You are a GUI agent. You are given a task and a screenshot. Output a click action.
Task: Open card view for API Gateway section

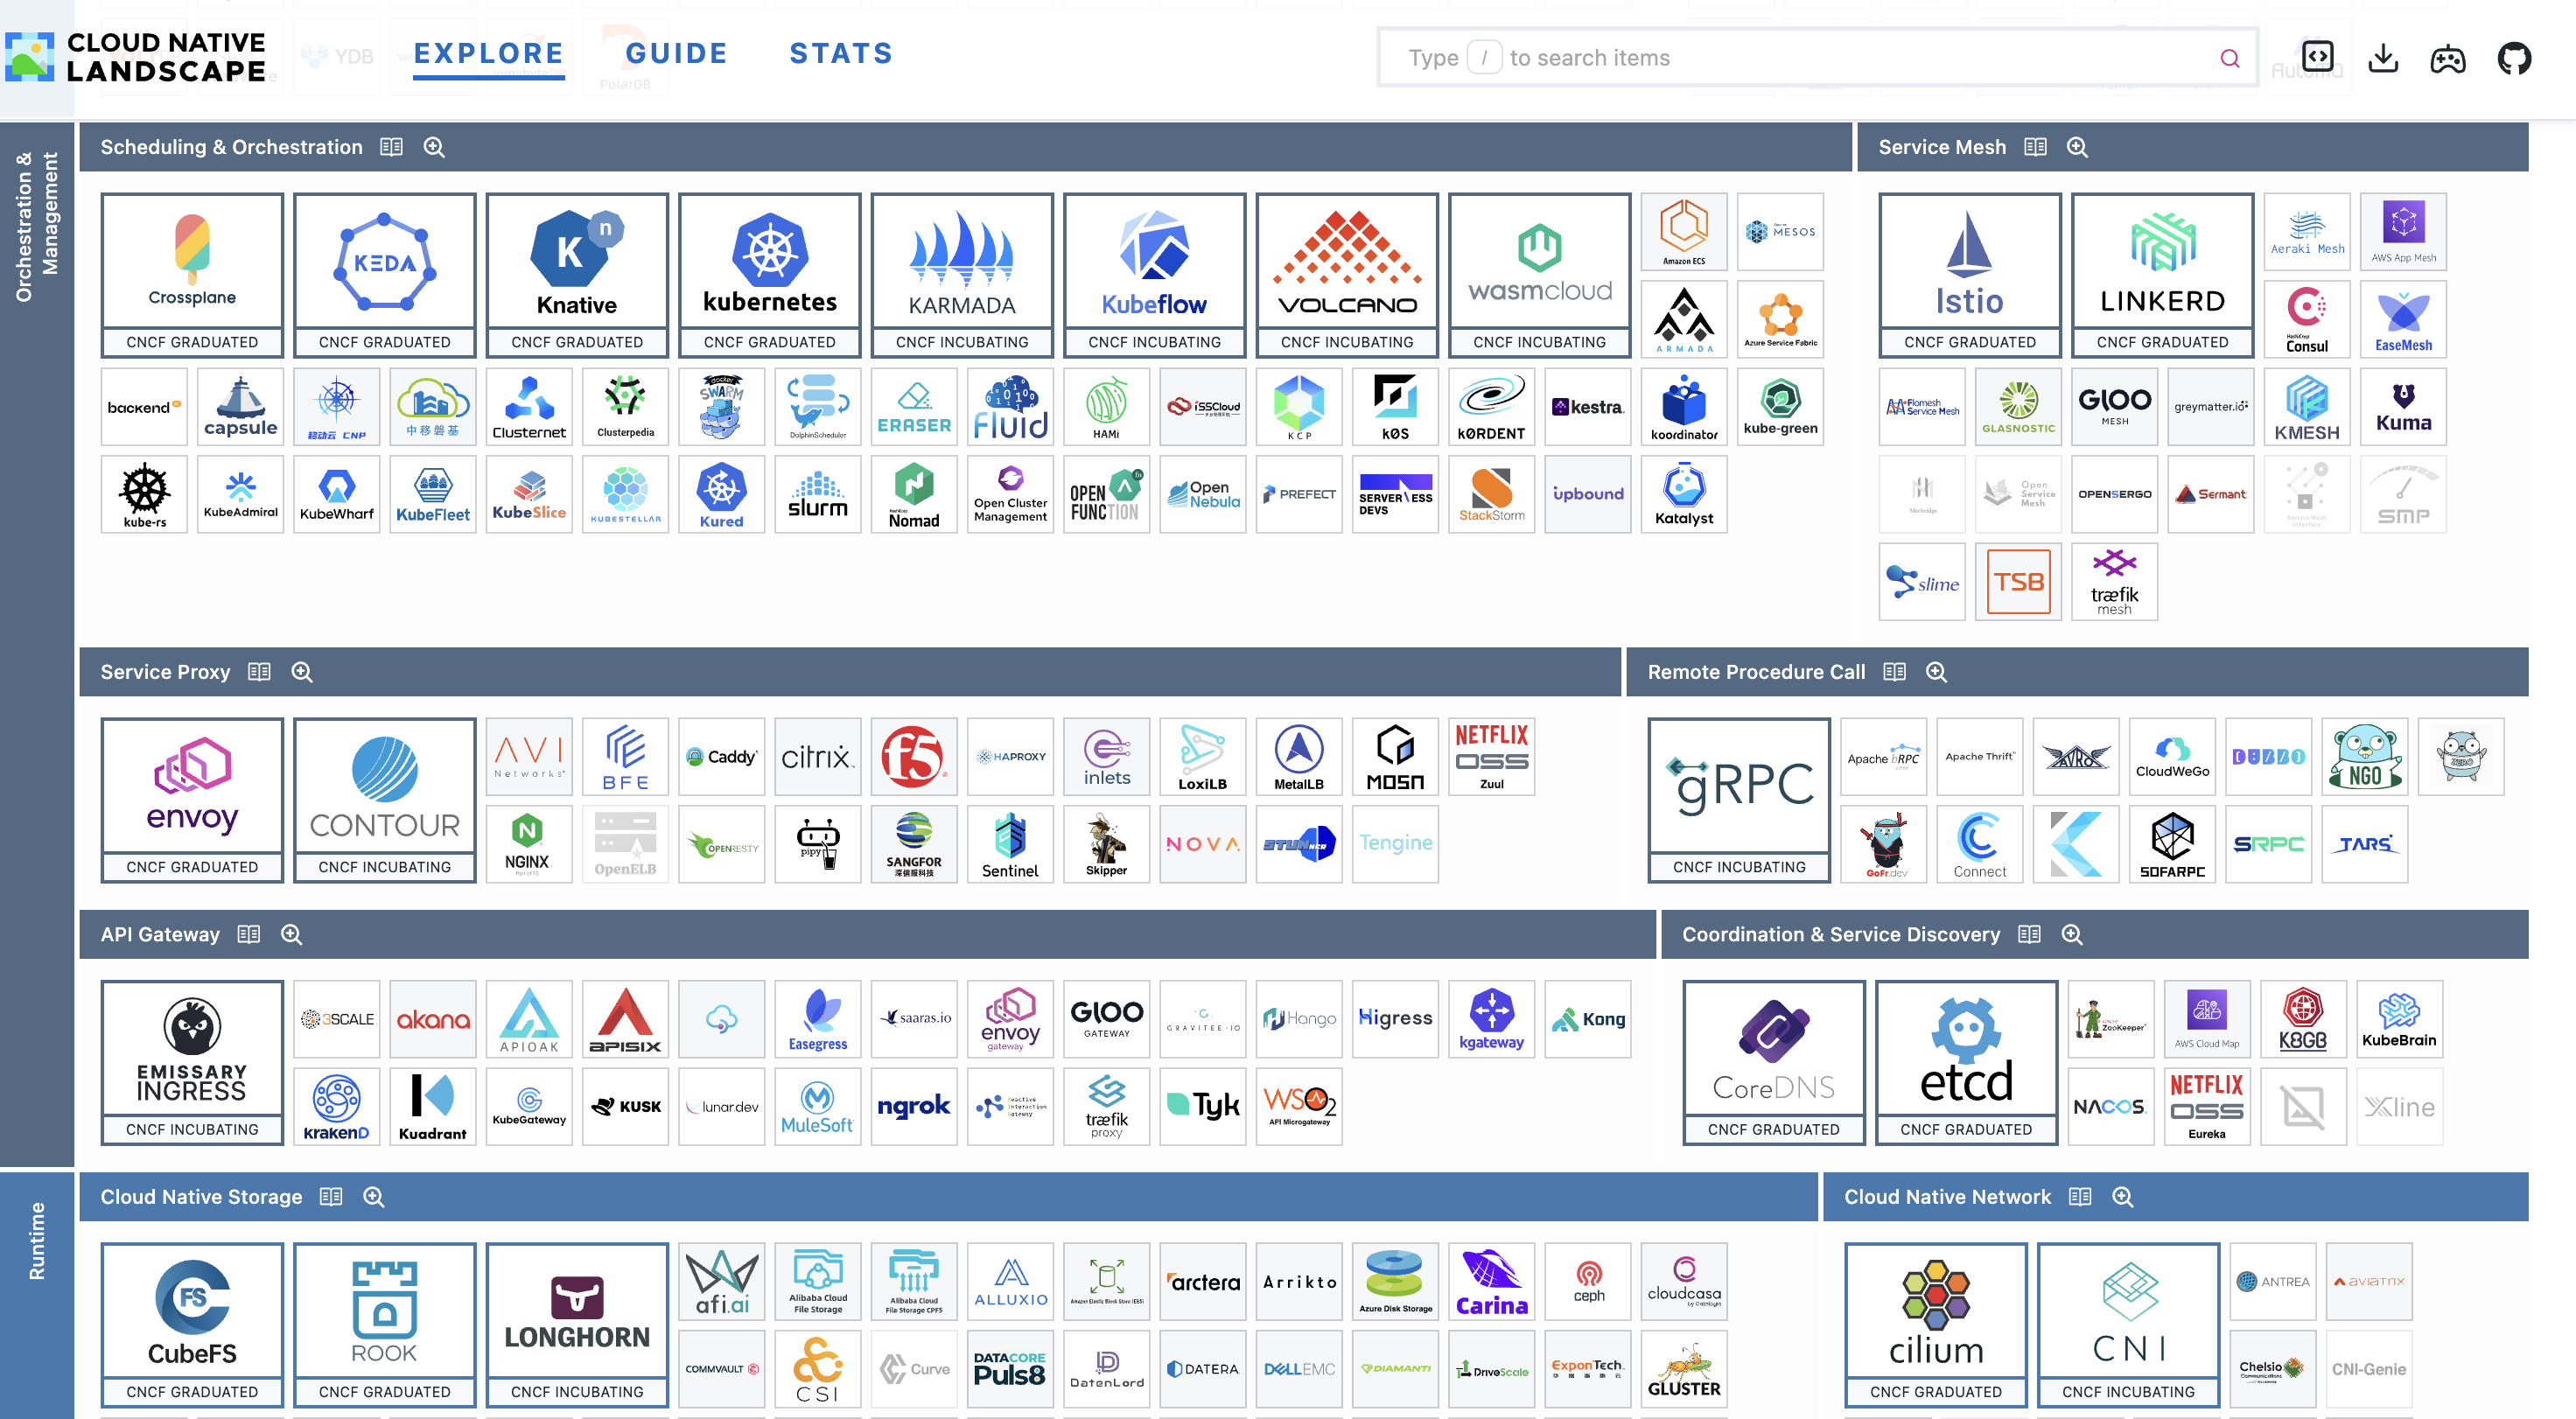pyautogui.click(x=248, y=934)
